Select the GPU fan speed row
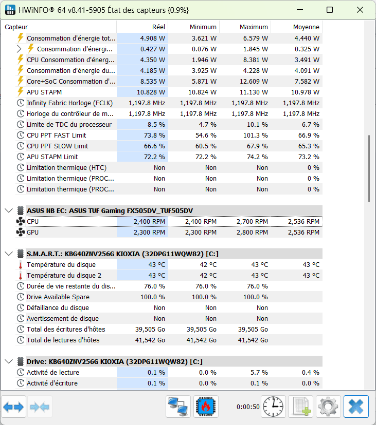The width and height of the screenshot is (376, 425). click(x=32, y=233)
